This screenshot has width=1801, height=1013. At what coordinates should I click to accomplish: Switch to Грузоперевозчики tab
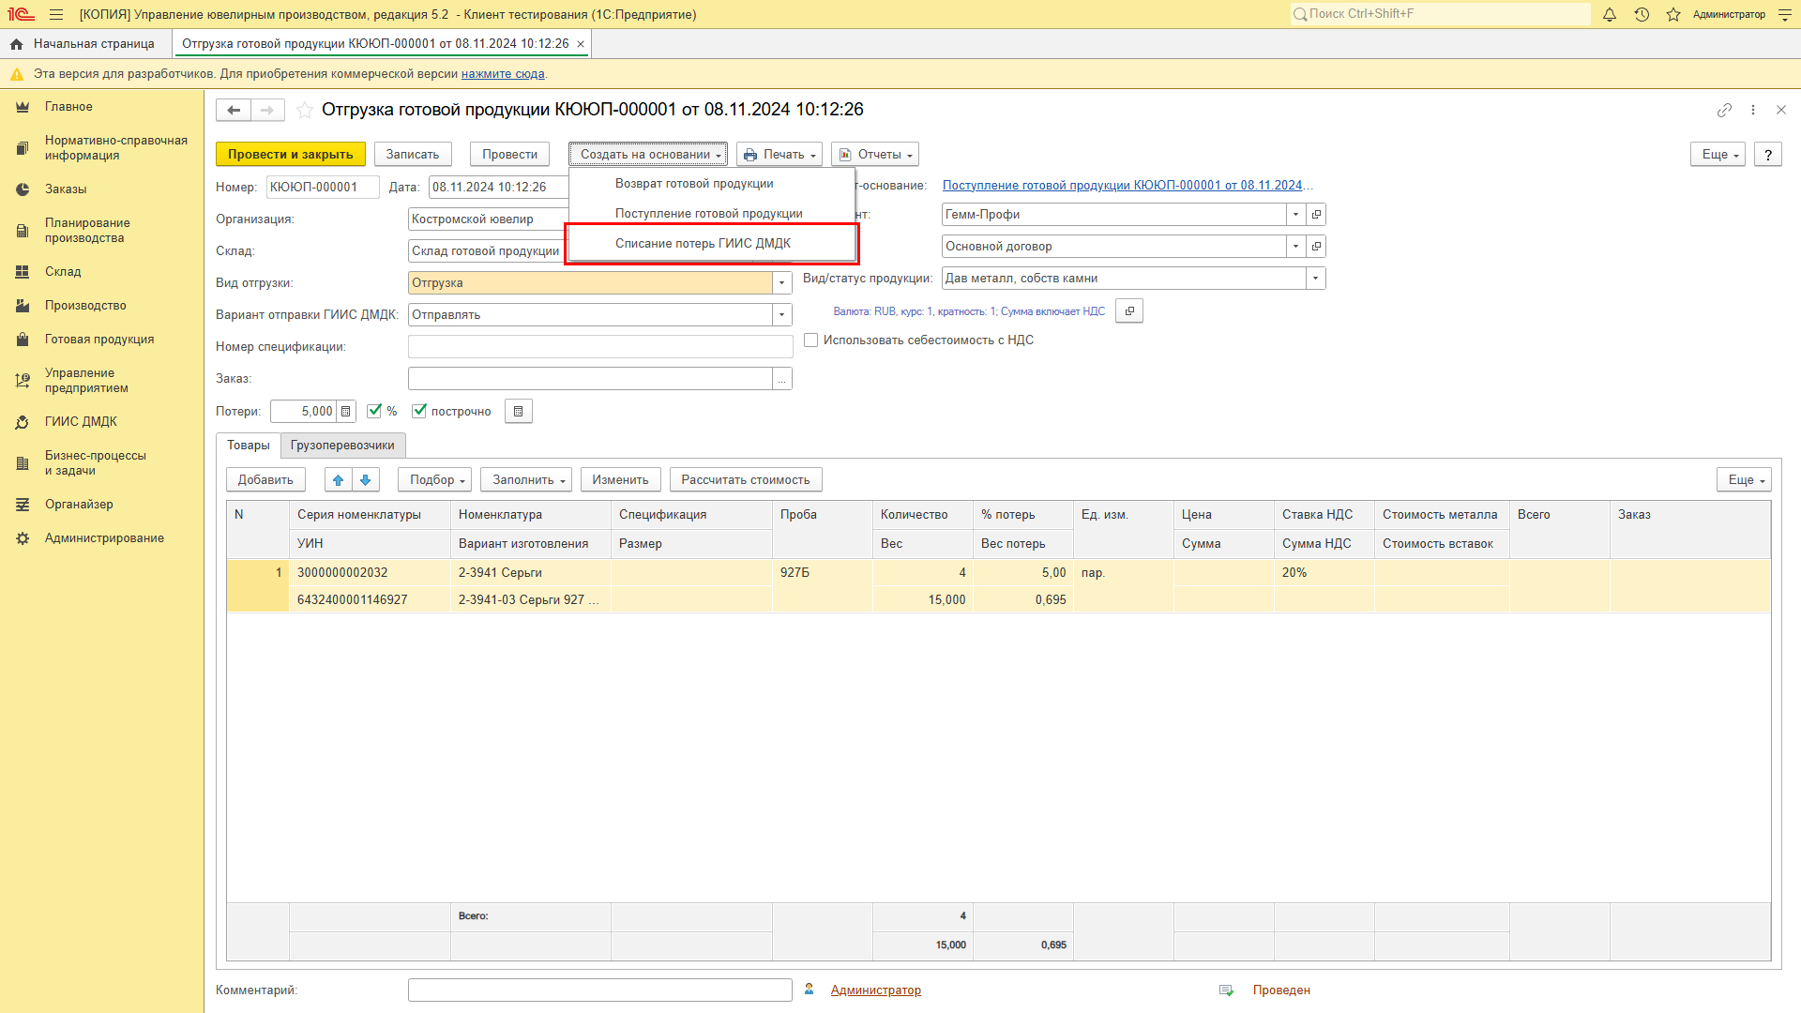(342, 446)
